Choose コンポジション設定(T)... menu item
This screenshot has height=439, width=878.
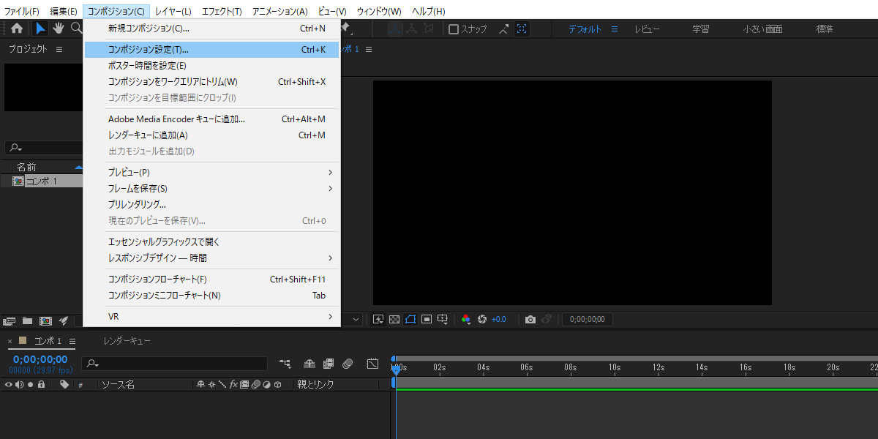click(211, 50)
